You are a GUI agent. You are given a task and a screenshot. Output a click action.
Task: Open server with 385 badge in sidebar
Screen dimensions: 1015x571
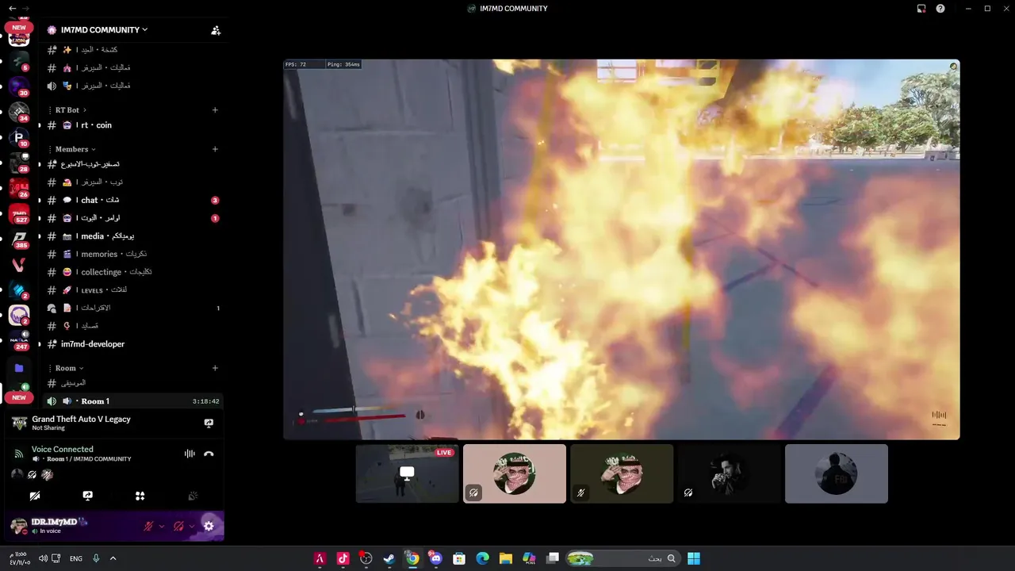click(x=19, y=240)
